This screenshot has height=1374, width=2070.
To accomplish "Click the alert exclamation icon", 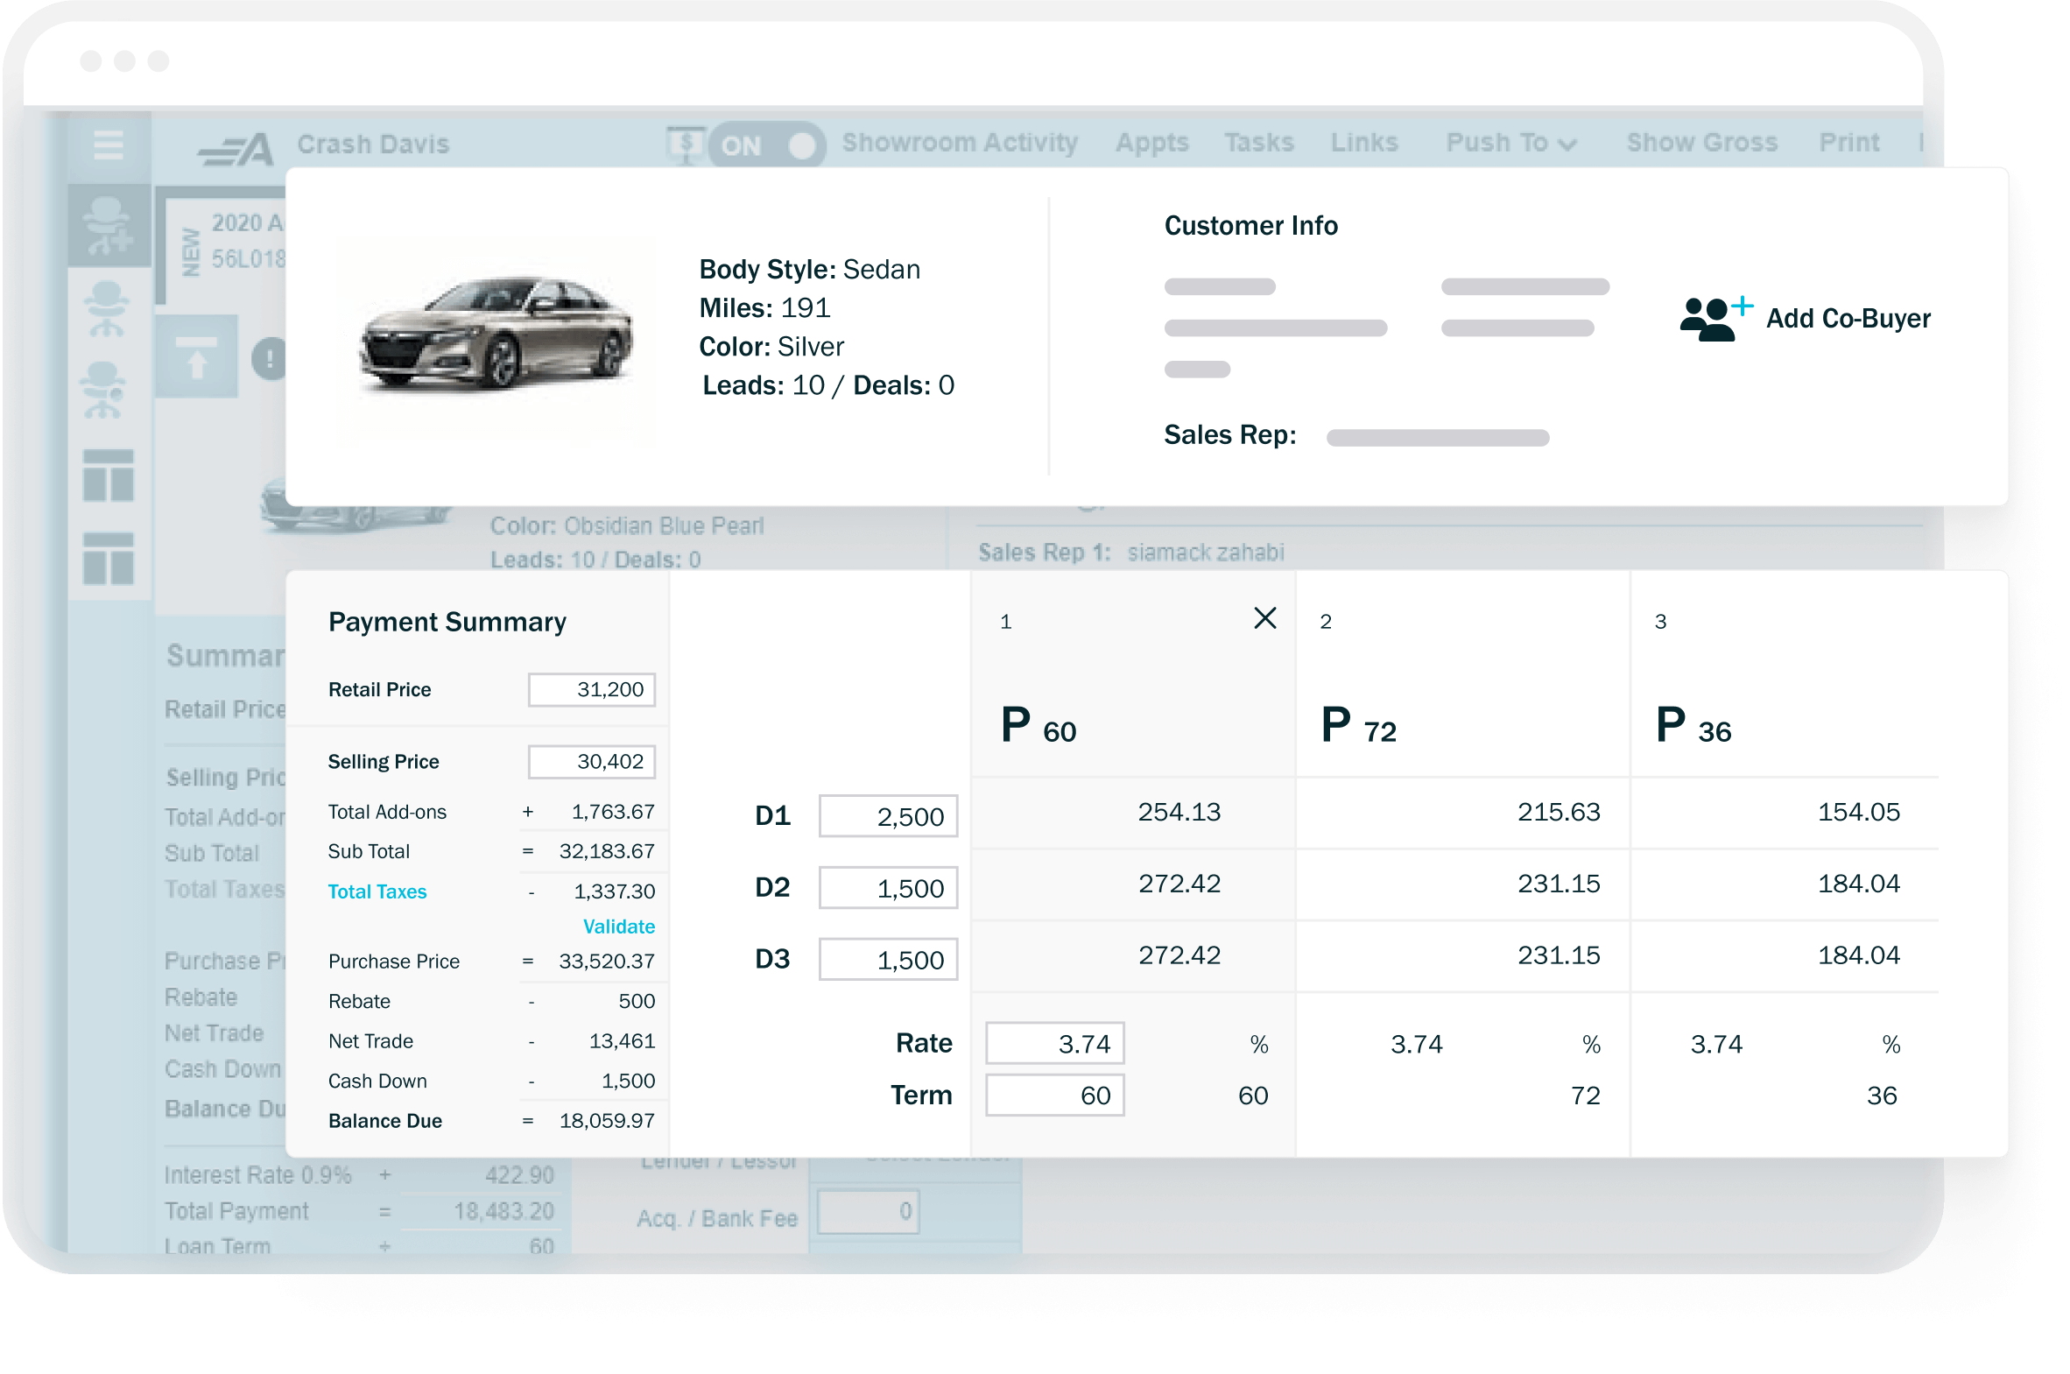I will pyautogui.click(x=270, y=358).
